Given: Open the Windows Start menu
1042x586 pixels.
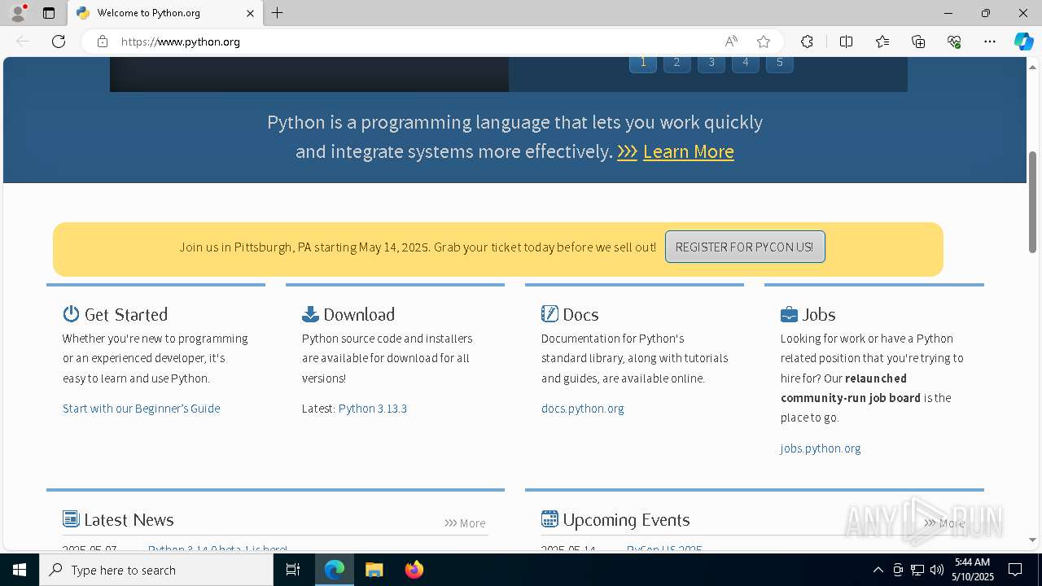Looking at the screenshot, I should (x=20, y=570).
